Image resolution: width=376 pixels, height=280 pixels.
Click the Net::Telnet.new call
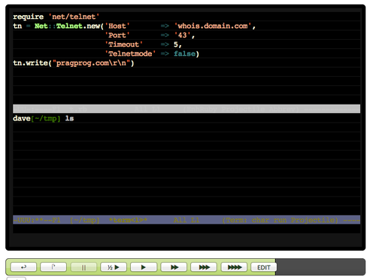(69, 26)
